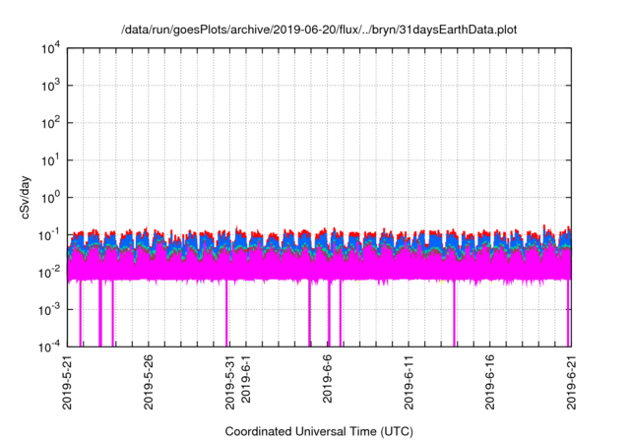Screen dimensions: 630x441
Task: Click the 10^-2 y-axis tick label
Action: point(49,273)
